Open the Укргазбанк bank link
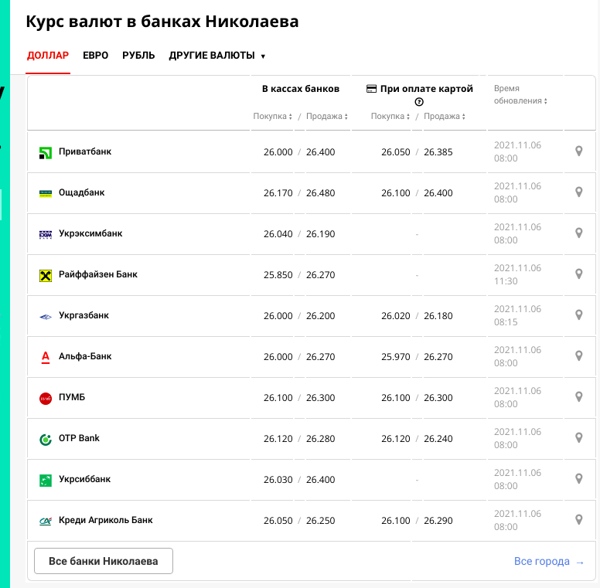This screenshot has height=588, width=600. click(x=84, y=315)
